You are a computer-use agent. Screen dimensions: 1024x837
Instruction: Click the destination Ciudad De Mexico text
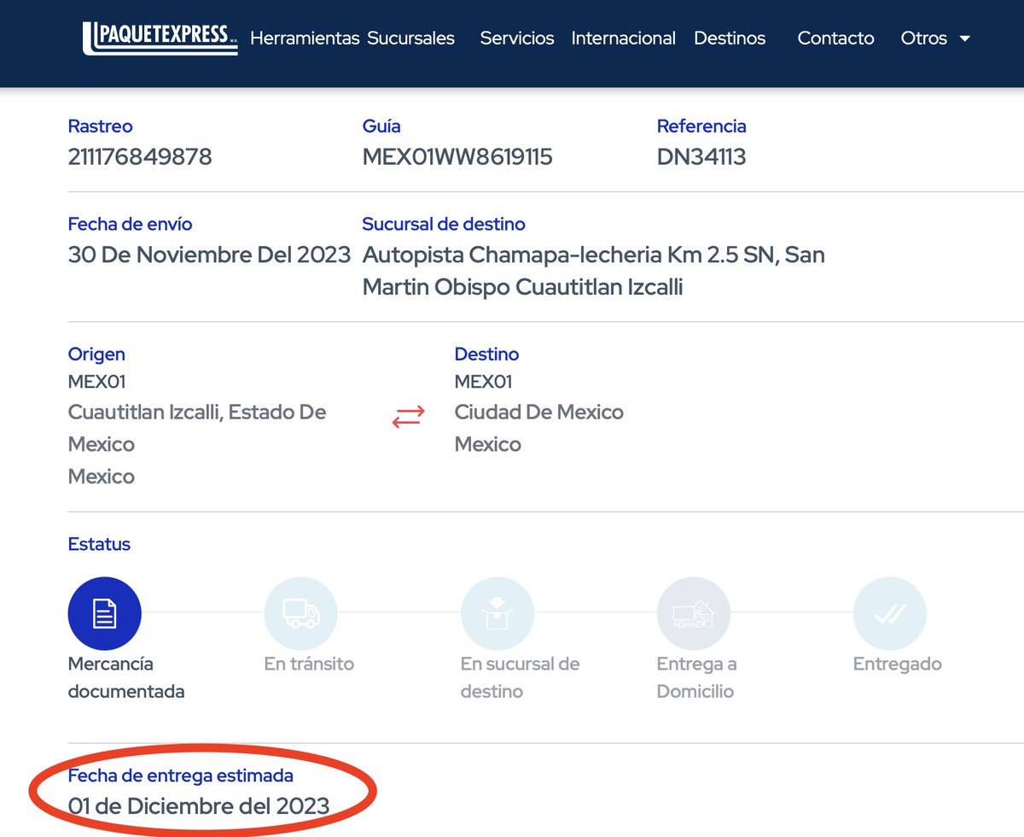click(x=538, y=413)
